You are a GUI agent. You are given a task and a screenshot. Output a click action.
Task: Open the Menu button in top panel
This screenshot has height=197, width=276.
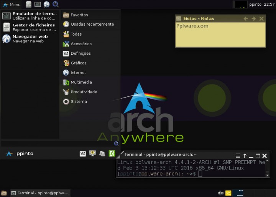pyautogui.click(x=11, y=5)
